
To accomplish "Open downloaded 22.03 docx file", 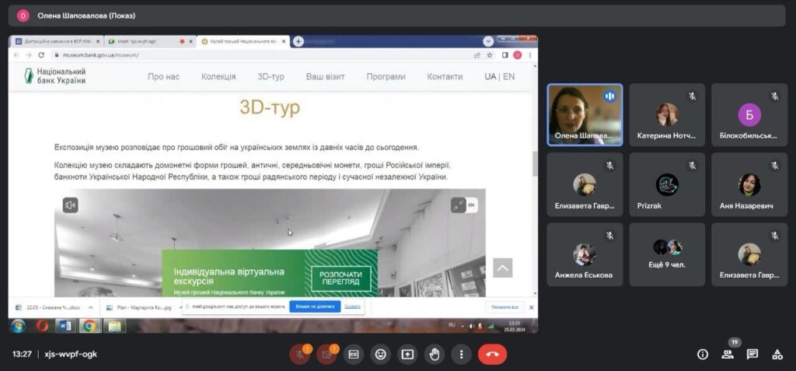I will (x=48, y=307).
